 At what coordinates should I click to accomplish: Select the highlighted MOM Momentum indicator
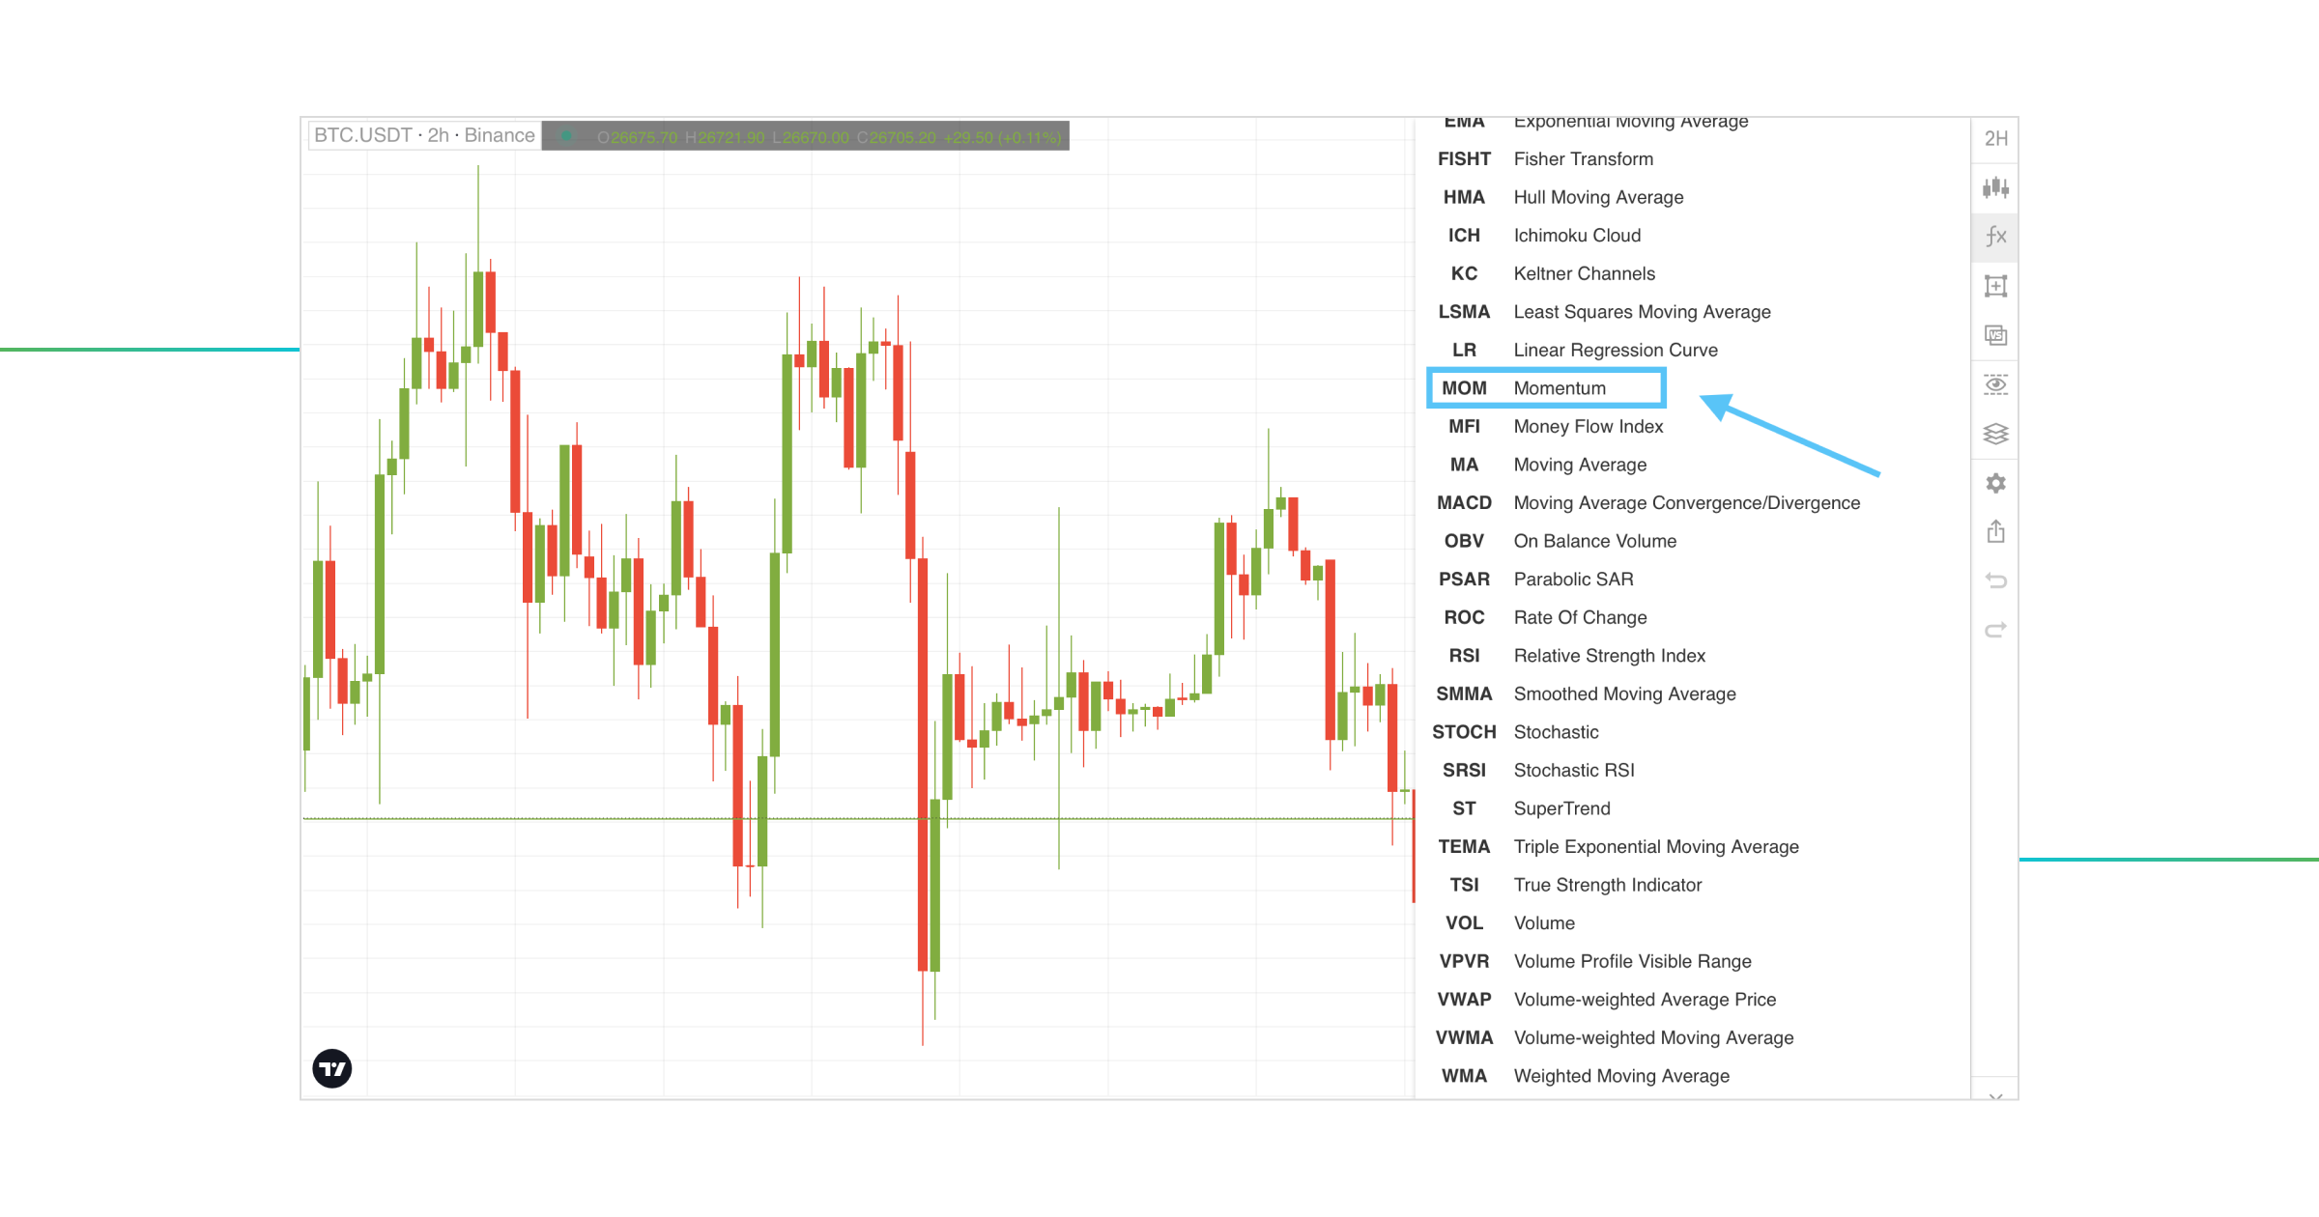(x=1546, y=387)
